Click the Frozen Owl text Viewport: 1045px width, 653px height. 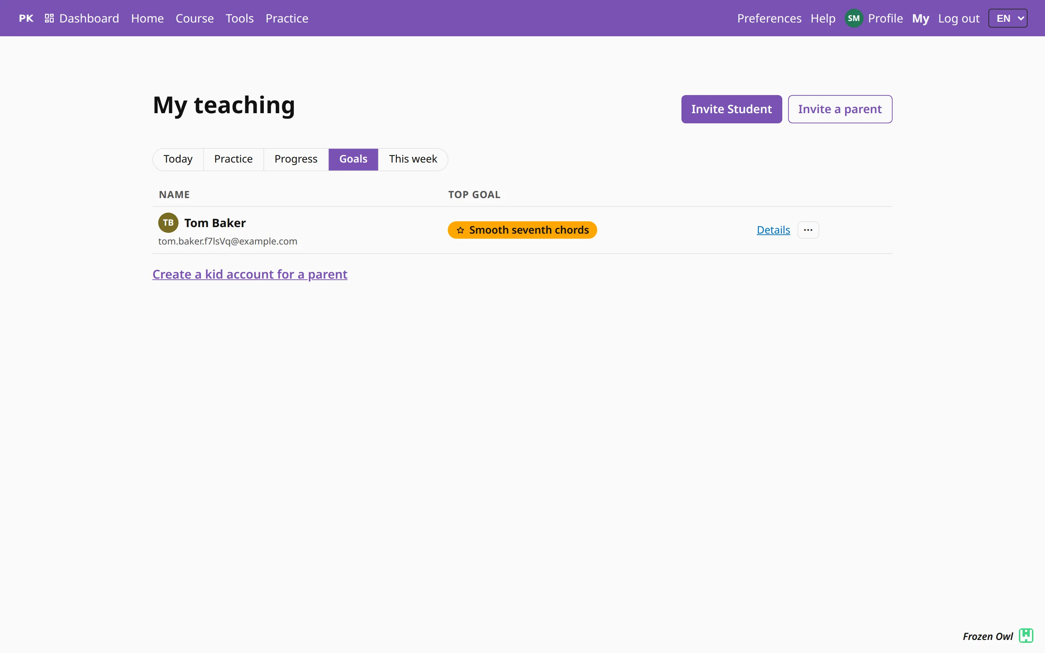[988, 636]
